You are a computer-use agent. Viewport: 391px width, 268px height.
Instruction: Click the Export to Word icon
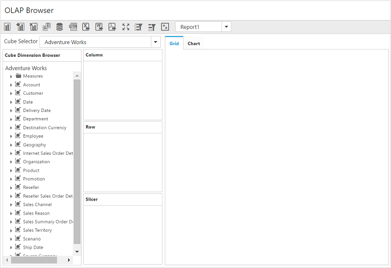tap(99, 27)
